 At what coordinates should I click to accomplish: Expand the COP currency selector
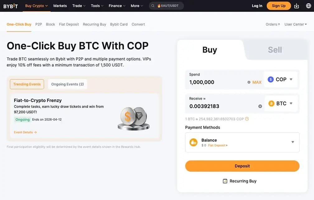291,79
